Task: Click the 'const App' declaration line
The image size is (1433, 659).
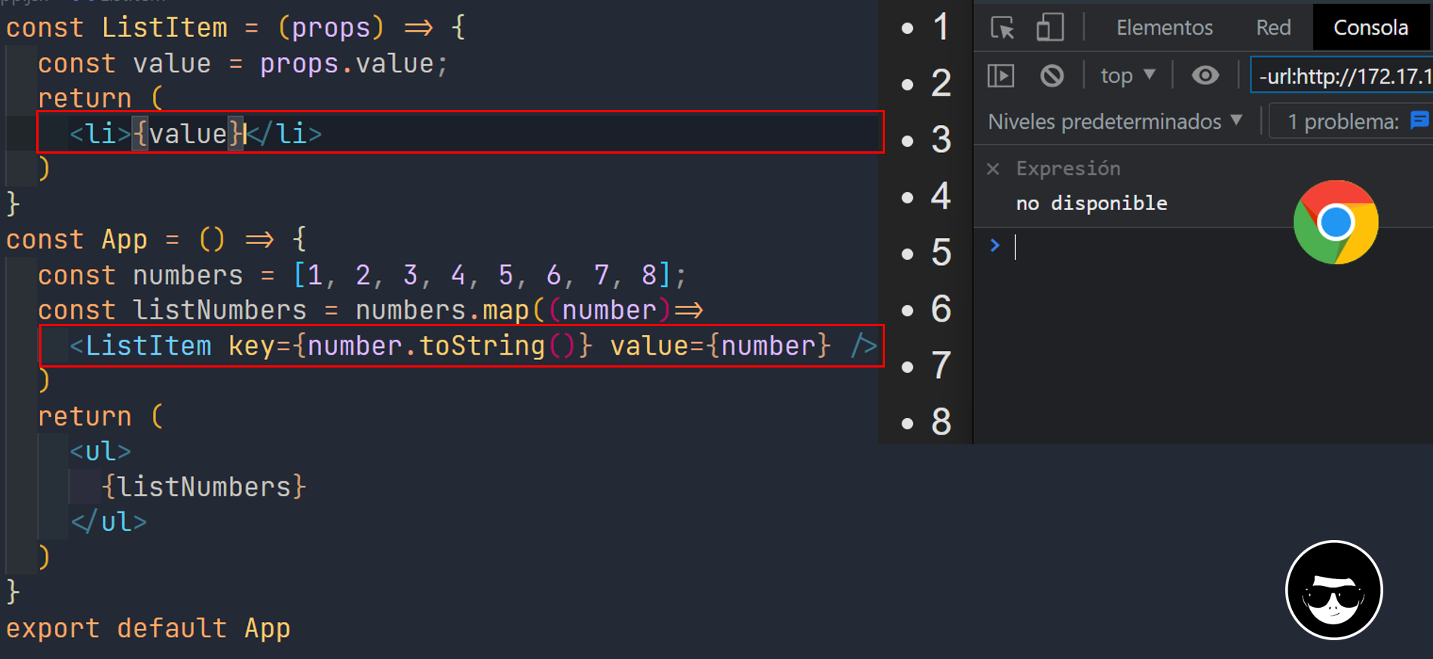Action: 157,239
